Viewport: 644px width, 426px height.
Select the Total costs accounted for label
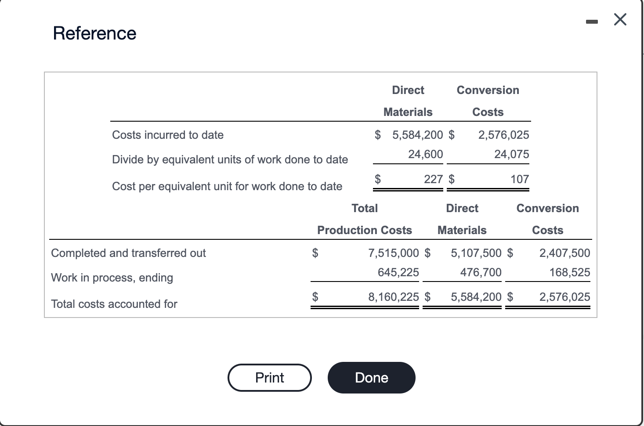click(114, 304)
